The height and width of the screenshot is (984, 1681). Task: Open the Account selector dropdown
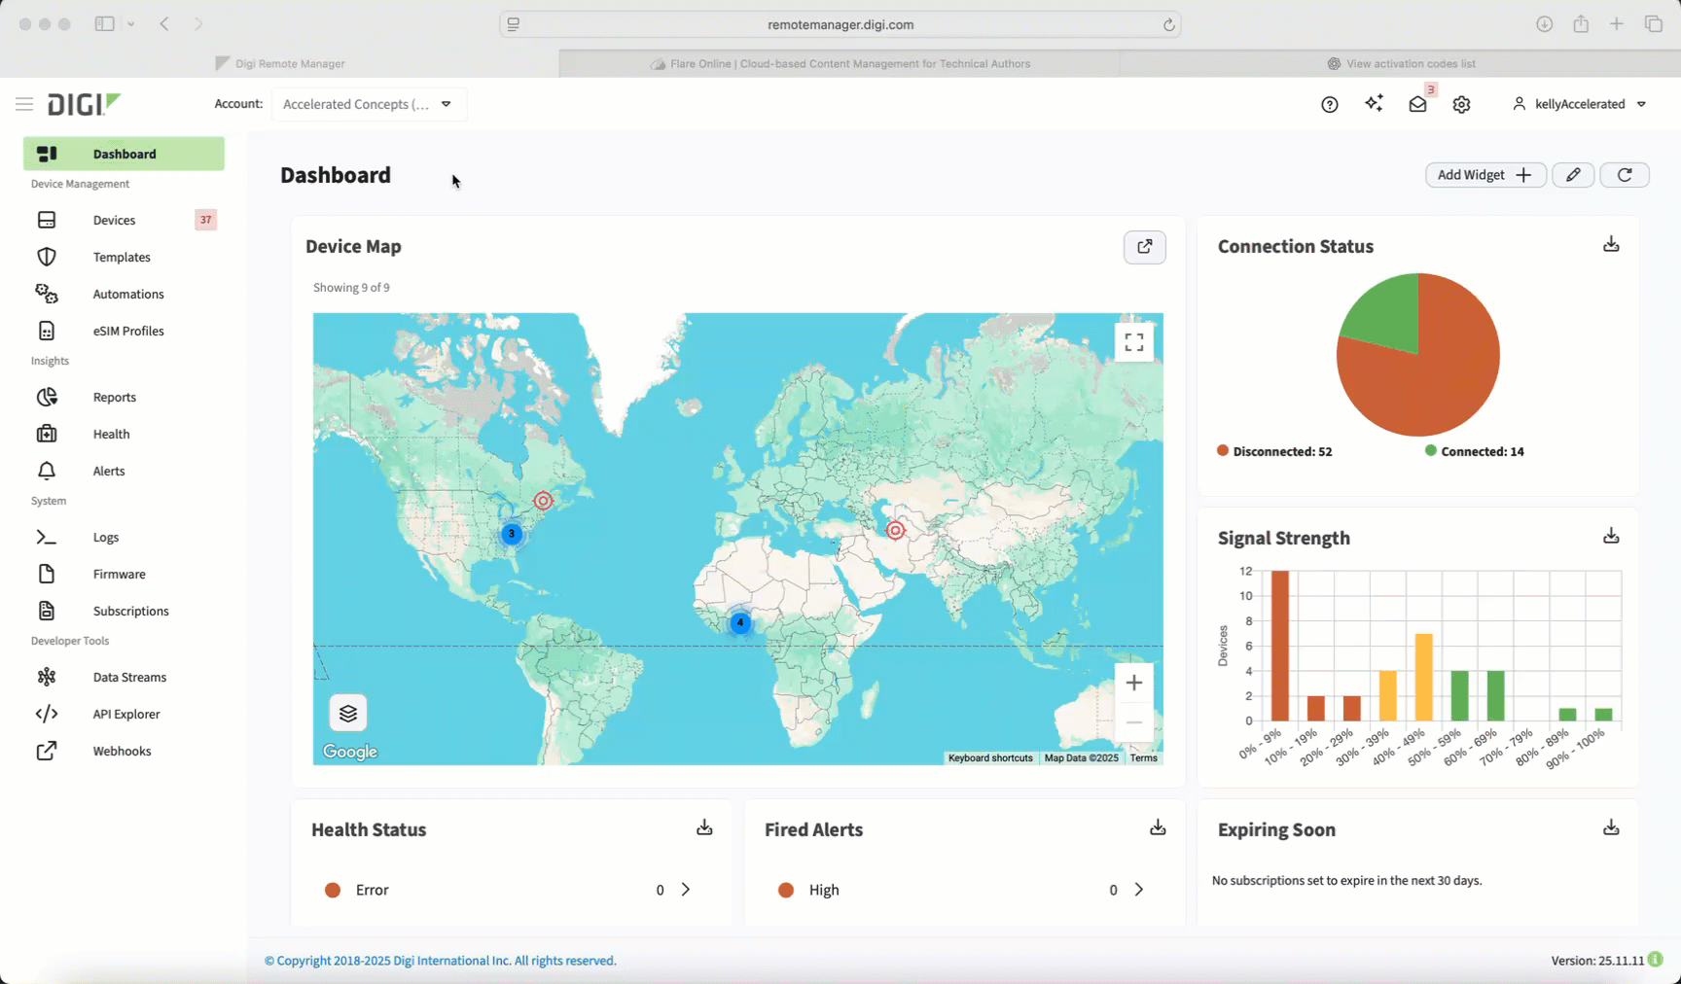click(369, 104)
